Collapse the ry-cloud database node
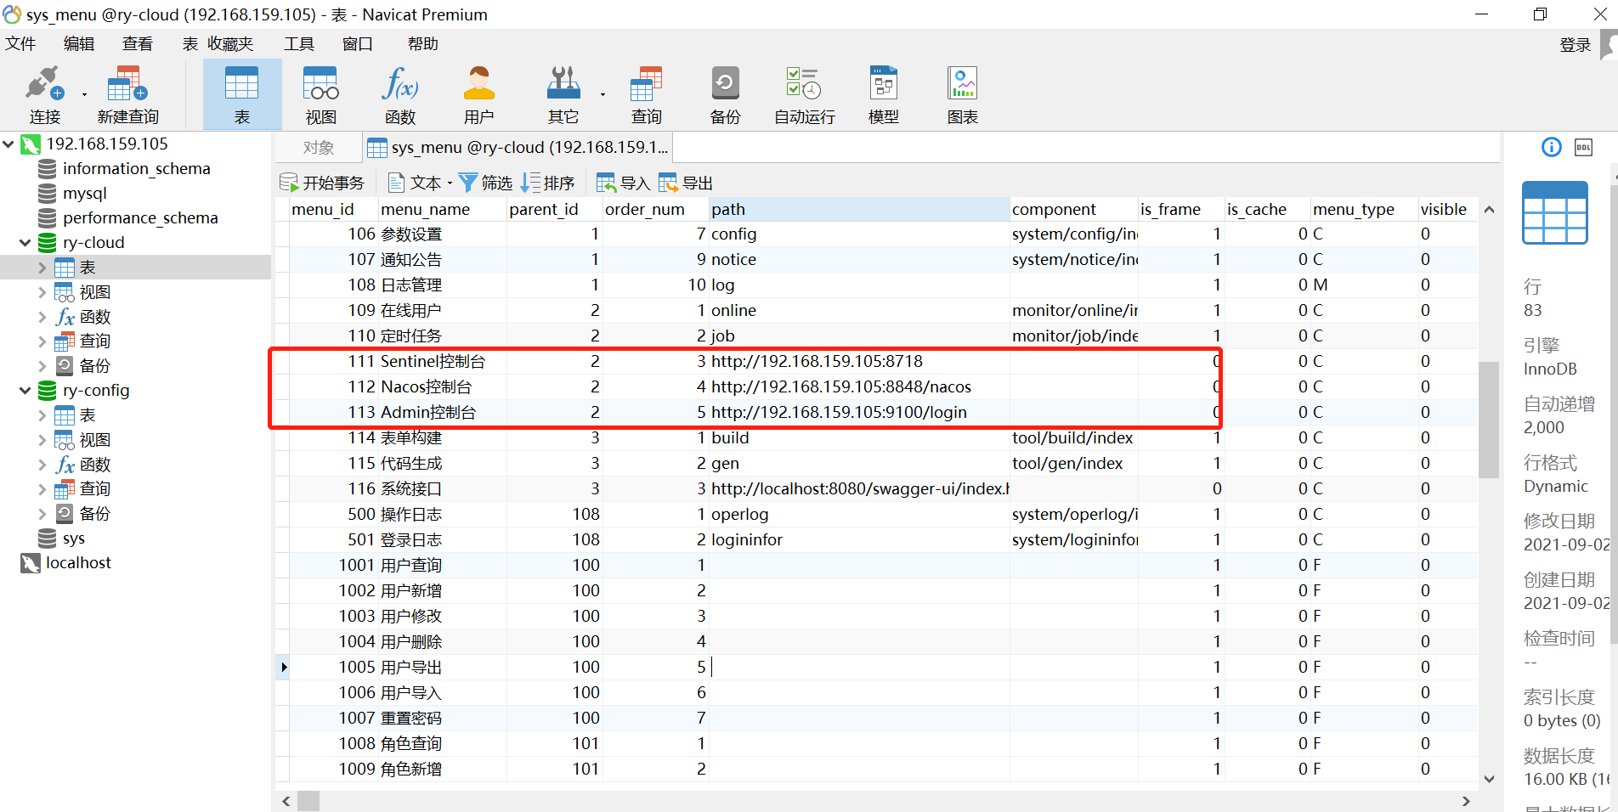1618x812 pixels. click(25, 243)
